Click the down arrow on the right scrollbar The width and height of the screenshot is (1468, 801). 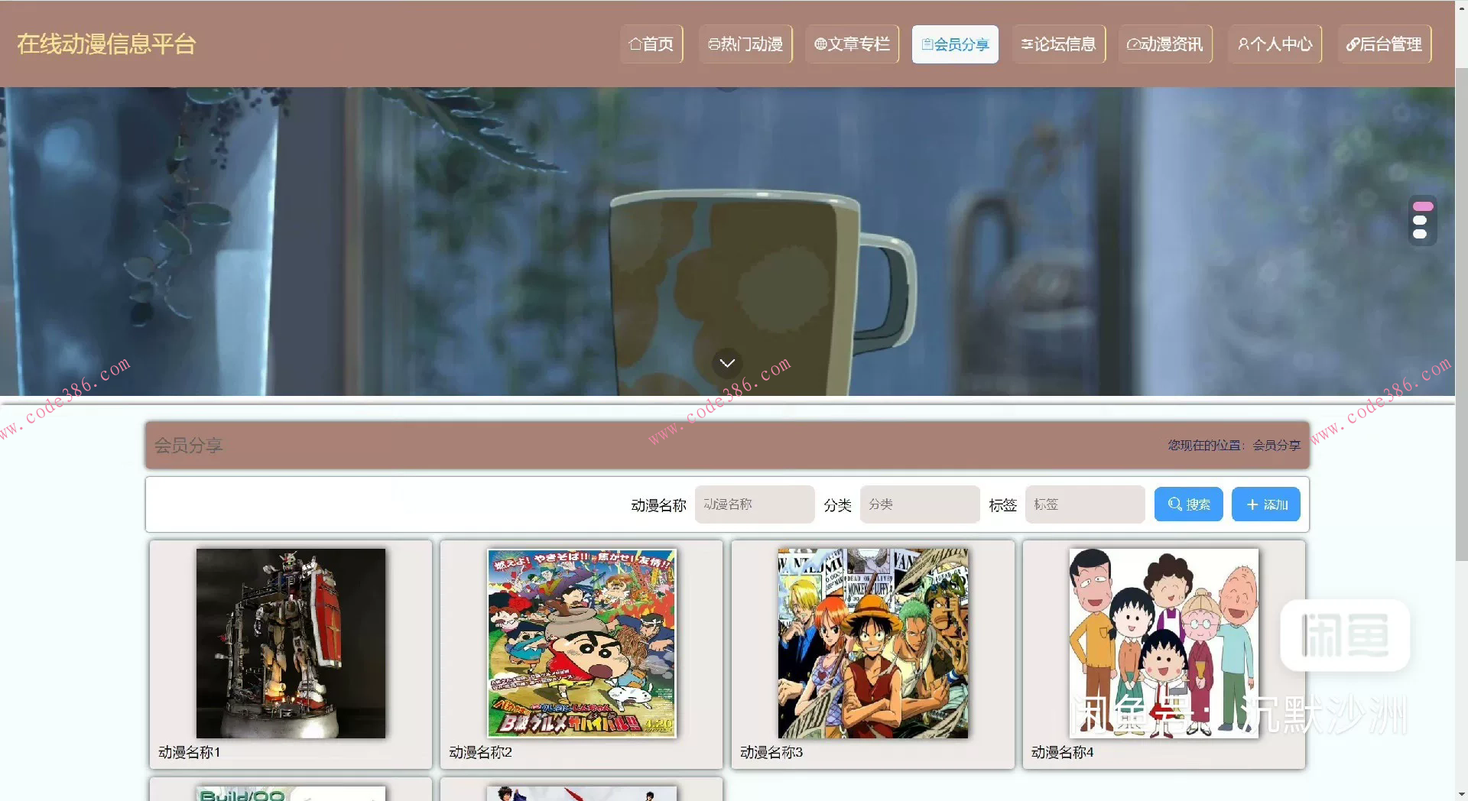pyautogui.click(x=1461, y=793)
